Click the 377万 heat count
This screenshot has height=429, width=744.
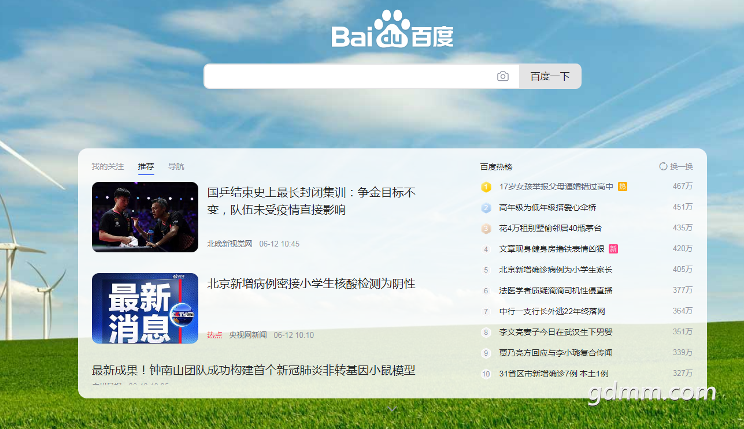[683, 290]
